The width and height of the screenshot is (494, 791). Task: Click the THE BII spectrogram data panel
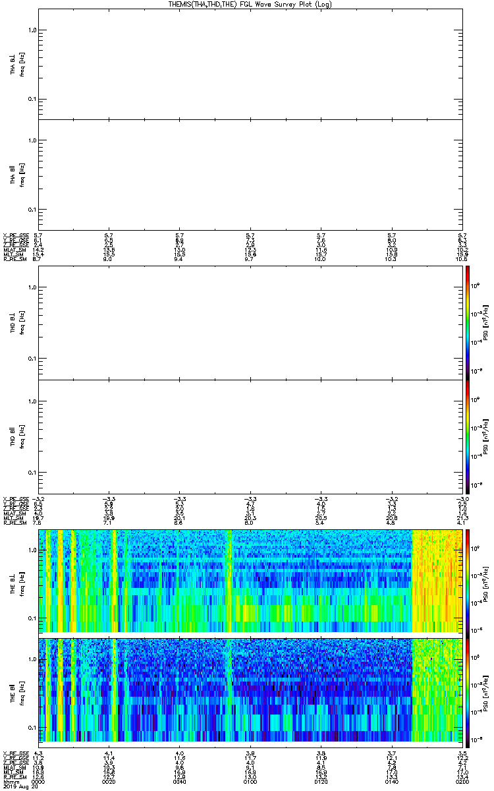coord(251,689)
